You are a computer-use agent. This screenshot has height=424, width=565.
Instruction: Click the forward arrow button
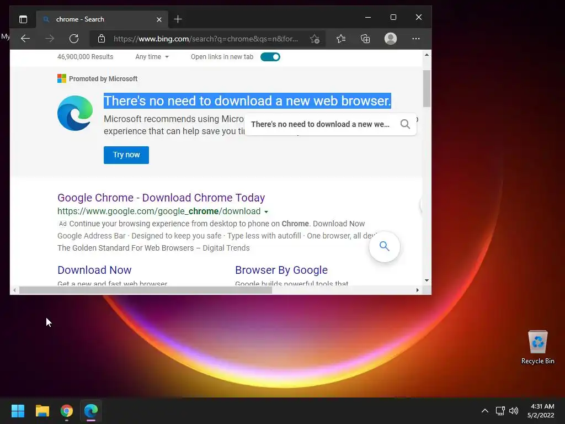point(49,39)
